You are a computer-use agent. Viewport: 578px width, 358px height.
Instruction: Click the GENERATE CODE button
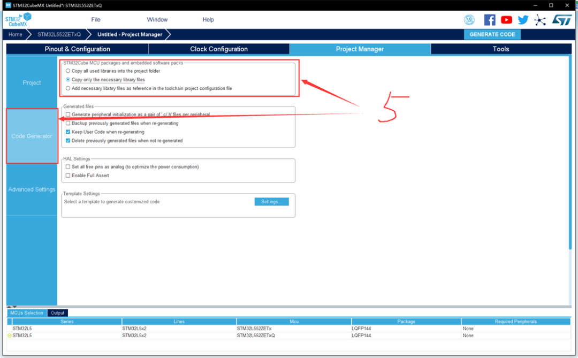click(492, 34)
